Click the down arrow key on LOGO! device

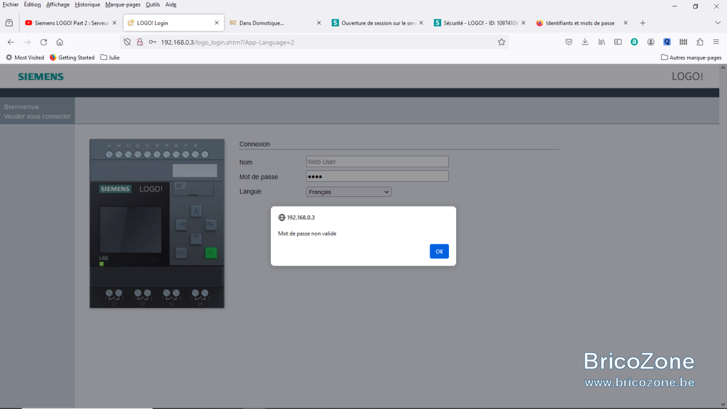(x=196, y=239)
